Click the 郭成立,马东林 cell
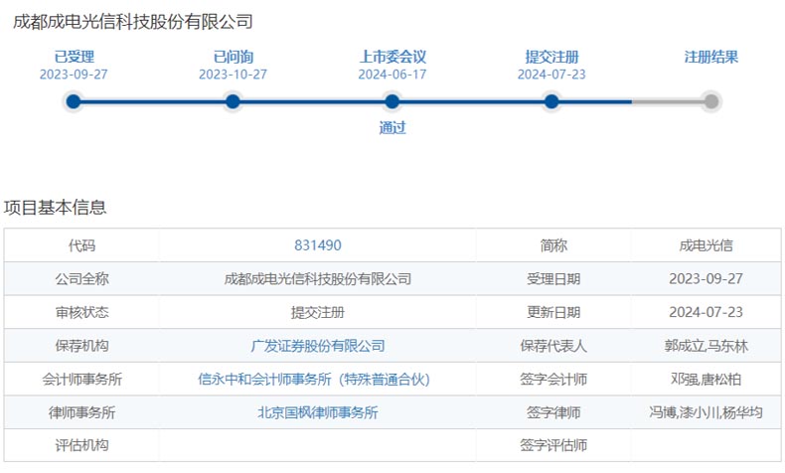This screenshot has height=473, width=785. click(x=706, y=346)
